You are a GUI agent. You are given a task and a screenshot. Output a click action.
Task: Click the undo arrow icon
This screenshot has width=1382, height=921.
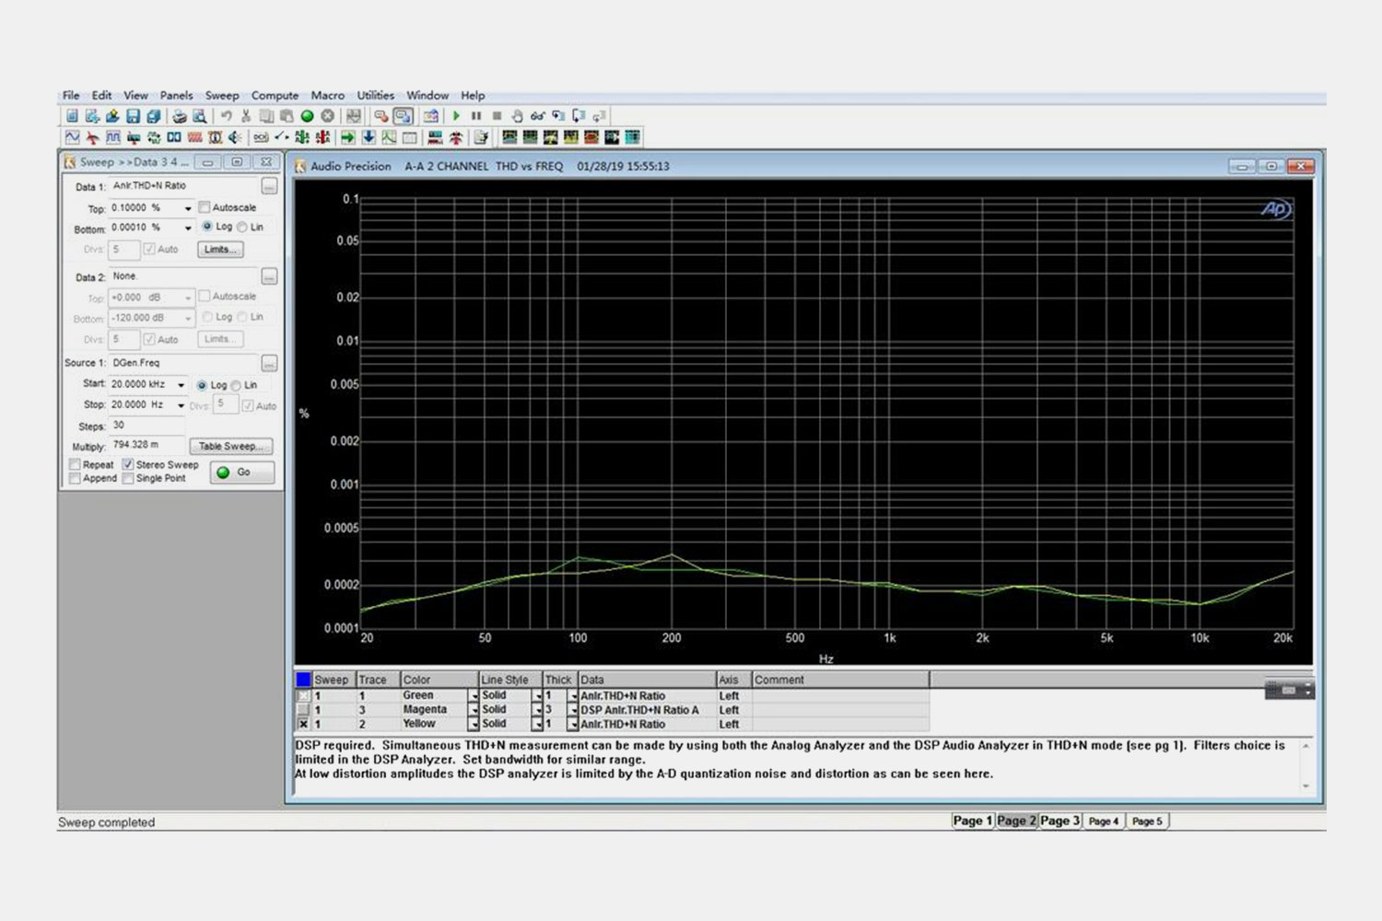[226, 116]
